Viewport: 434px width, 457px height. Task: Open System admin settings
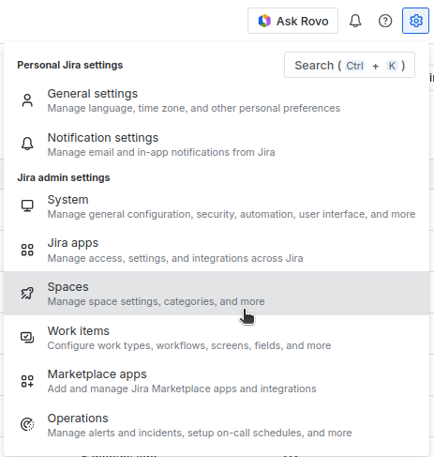tap(217, 206)
